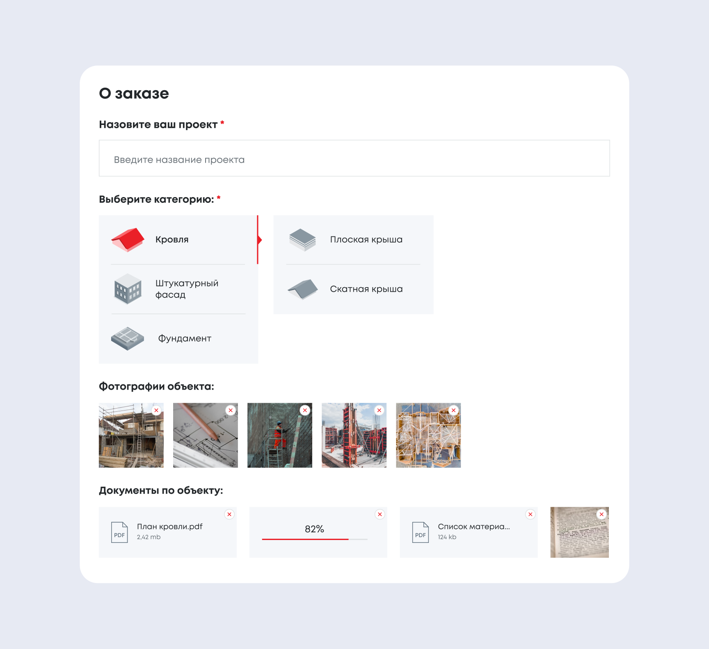
Task: Select the Фундамент foundation icon
Action: (x=128, y=338)
